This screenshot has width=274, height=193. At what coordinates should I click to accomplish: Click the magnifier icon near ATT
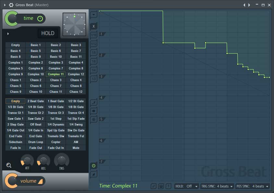pos(9,165)
